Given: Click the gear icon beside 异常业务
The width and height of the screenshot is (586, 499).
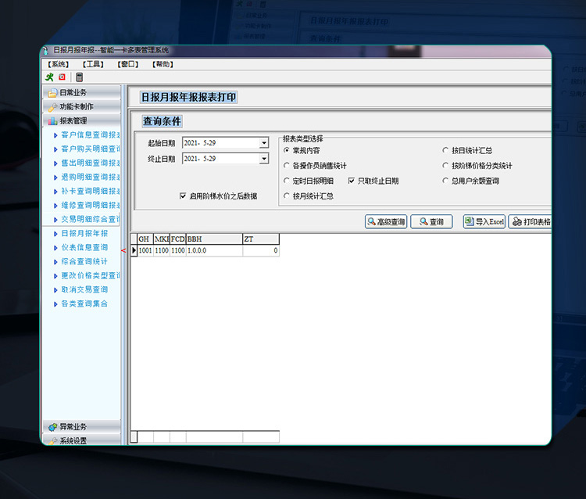Looking at the screenshot, I should pos(52,427).
